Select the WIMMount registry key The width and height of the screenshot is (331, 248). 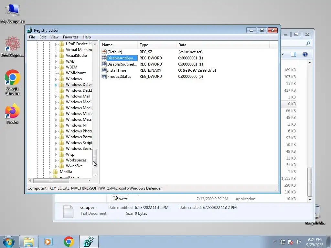click(76, 73)
